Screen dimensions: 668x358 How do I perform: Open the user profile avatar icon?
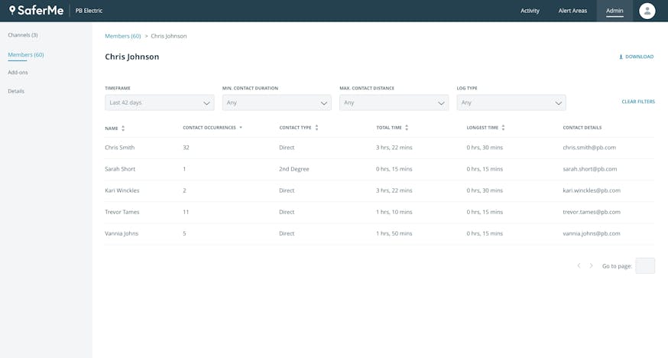pyautogui.click(x=647, y=11)
